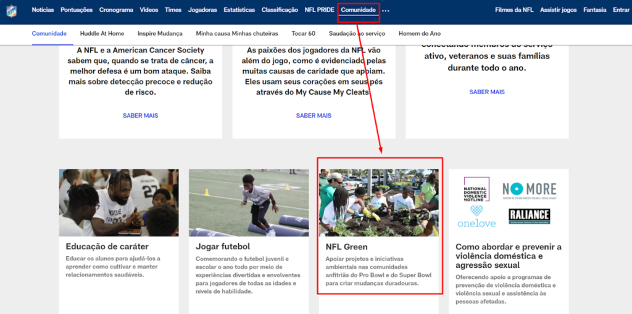Click the 'Educar os alunos' description
This screenshot has width=632, height=314.
pyautogui.click(x=114, y=267)
